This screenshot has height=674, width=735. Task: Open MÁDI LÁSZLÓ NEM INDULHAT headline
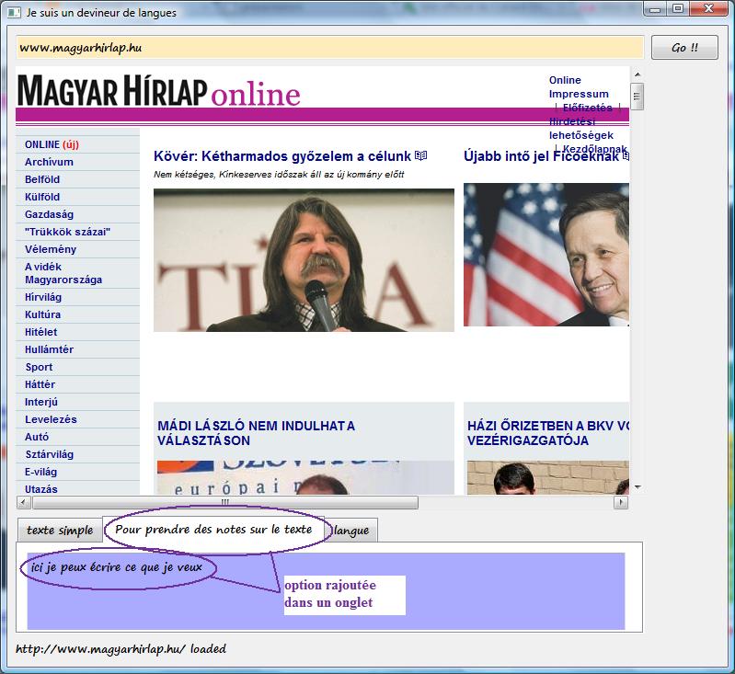256,433
